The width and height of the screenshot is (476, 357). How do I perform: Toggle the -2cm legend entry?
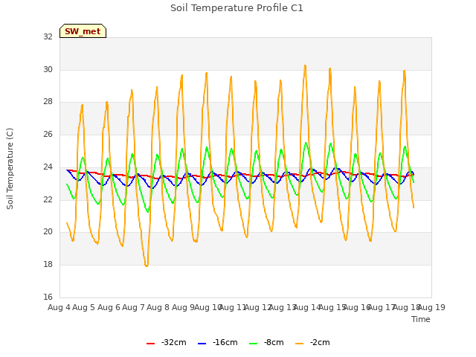click(312, 342)
